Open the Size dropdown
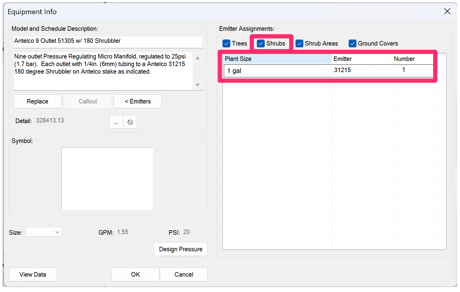The width and height of the screenshot is (460, 292). point(44,232)
